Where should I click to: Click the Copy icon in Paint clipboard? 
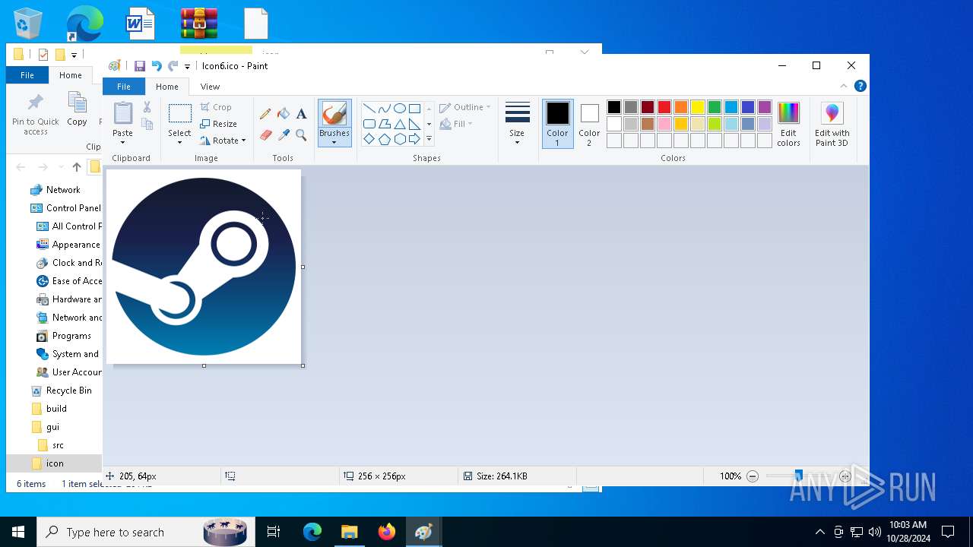147,124
